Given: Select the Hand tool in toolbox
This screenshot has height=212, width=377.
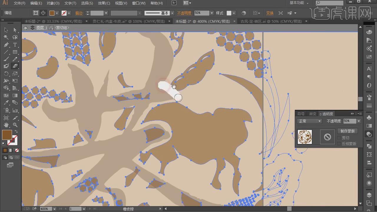Looking at the screenshot, I should point(6,125).
